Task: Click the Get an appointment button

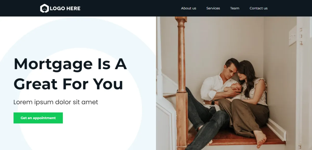Action: click(x=38, y=118)
